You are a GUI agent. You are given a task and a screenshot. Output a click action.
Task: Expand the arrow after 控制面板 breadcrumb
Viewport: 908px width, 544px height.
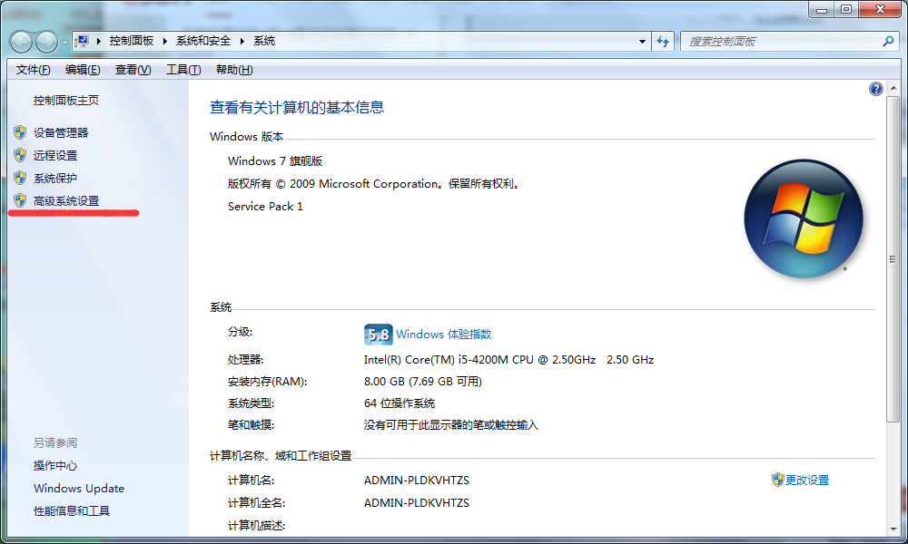(165, 41)
